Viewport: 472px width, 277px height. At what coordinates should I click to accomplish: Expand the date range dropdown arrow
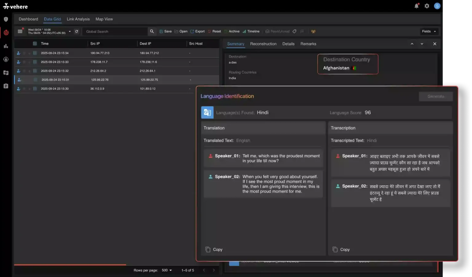pos(70,31)
